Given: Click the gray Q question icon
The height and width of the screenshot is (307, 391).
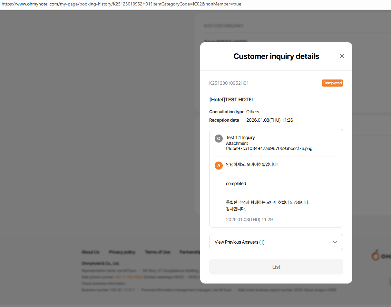Looking at the screenshot, I should point(219,138).
